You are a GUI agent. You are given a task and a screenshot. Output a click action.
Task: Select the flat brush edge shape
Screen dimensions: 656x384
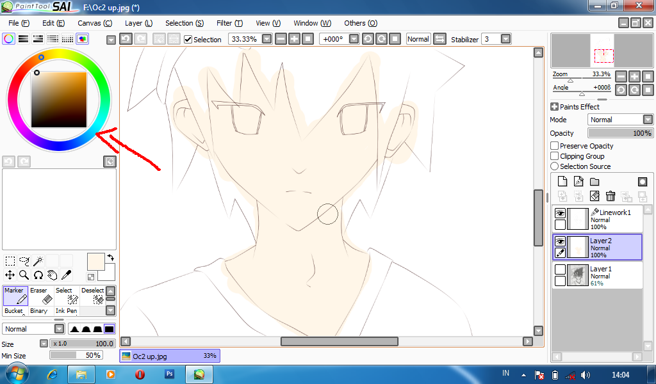(109, 329)
